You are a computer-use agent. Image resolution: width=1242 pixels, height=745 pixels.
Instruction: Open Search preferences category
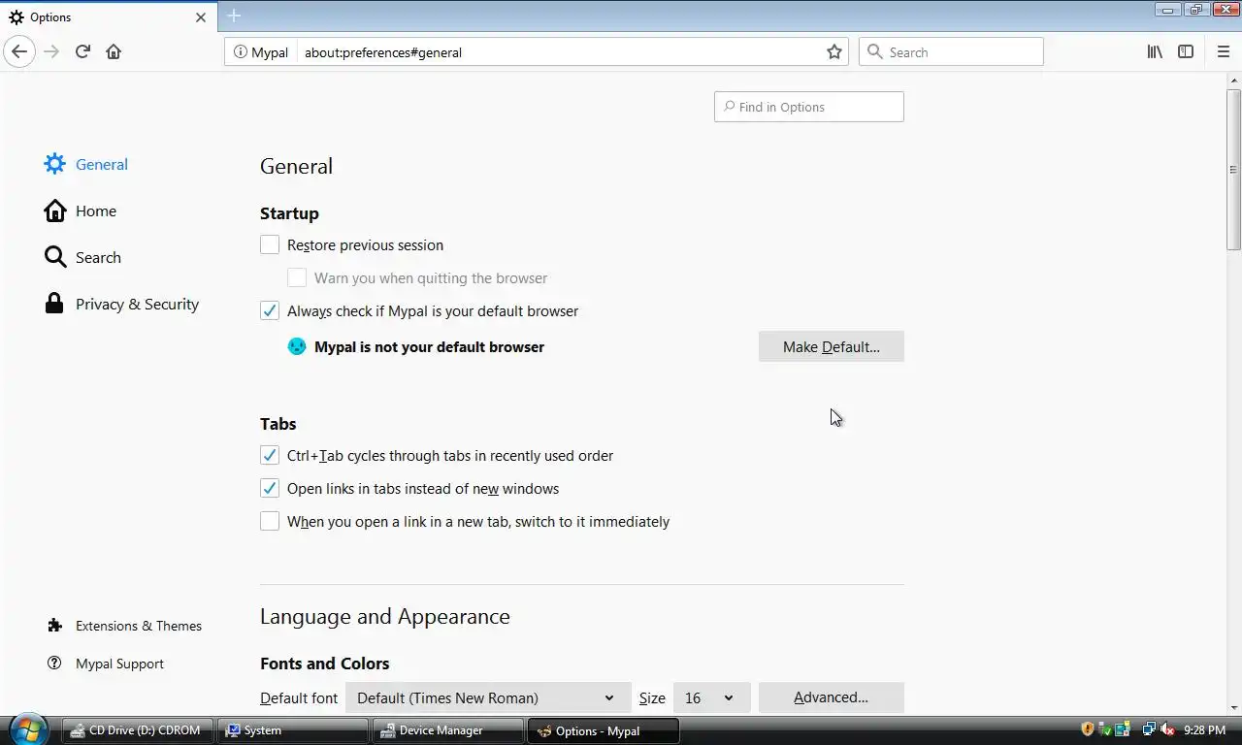82,257
